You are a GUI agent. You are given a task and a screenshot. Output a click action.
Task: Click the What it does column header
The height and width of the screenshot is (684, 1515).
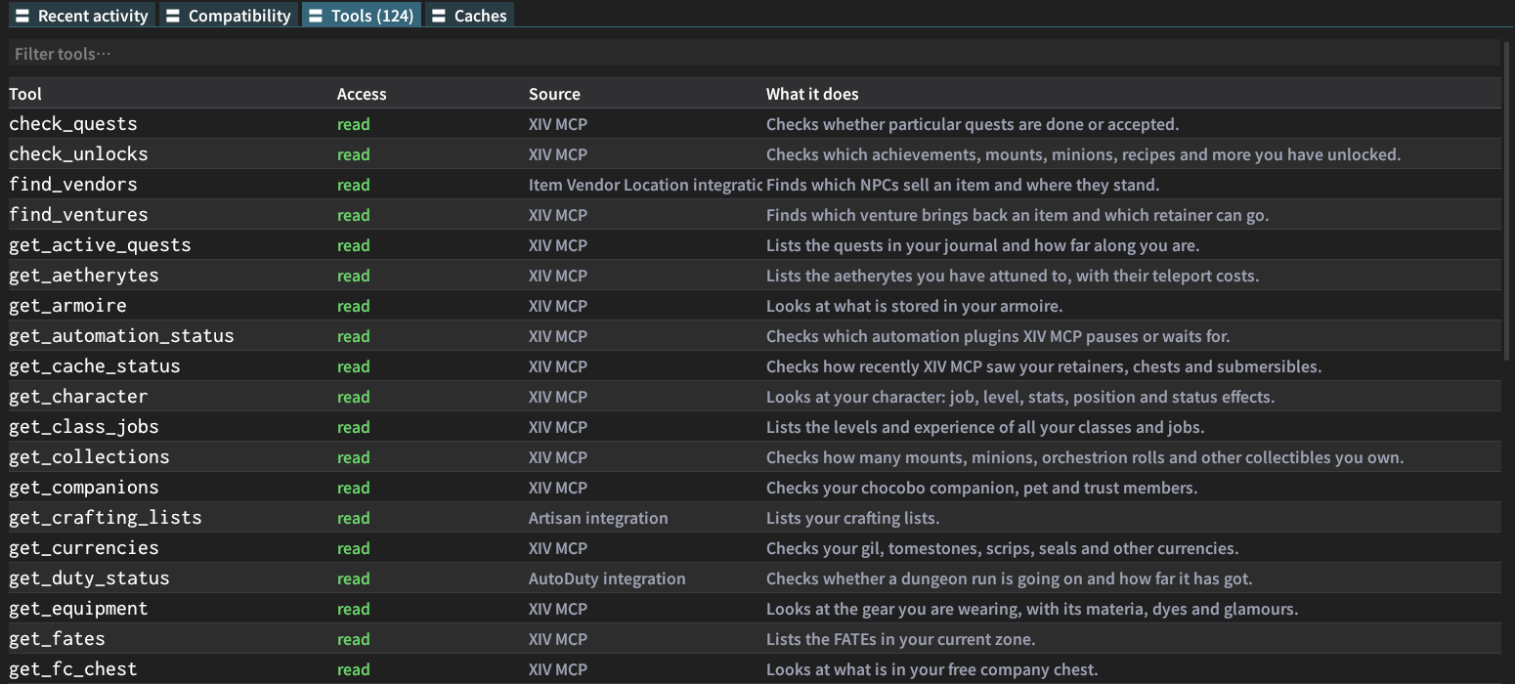[x=812, y=94]
